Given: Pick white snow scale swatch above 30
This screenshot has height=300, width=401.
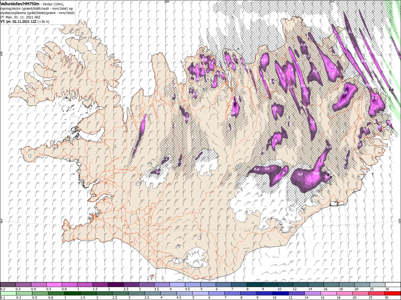Looking at the screenshot, I should click(x=393, y=284).
